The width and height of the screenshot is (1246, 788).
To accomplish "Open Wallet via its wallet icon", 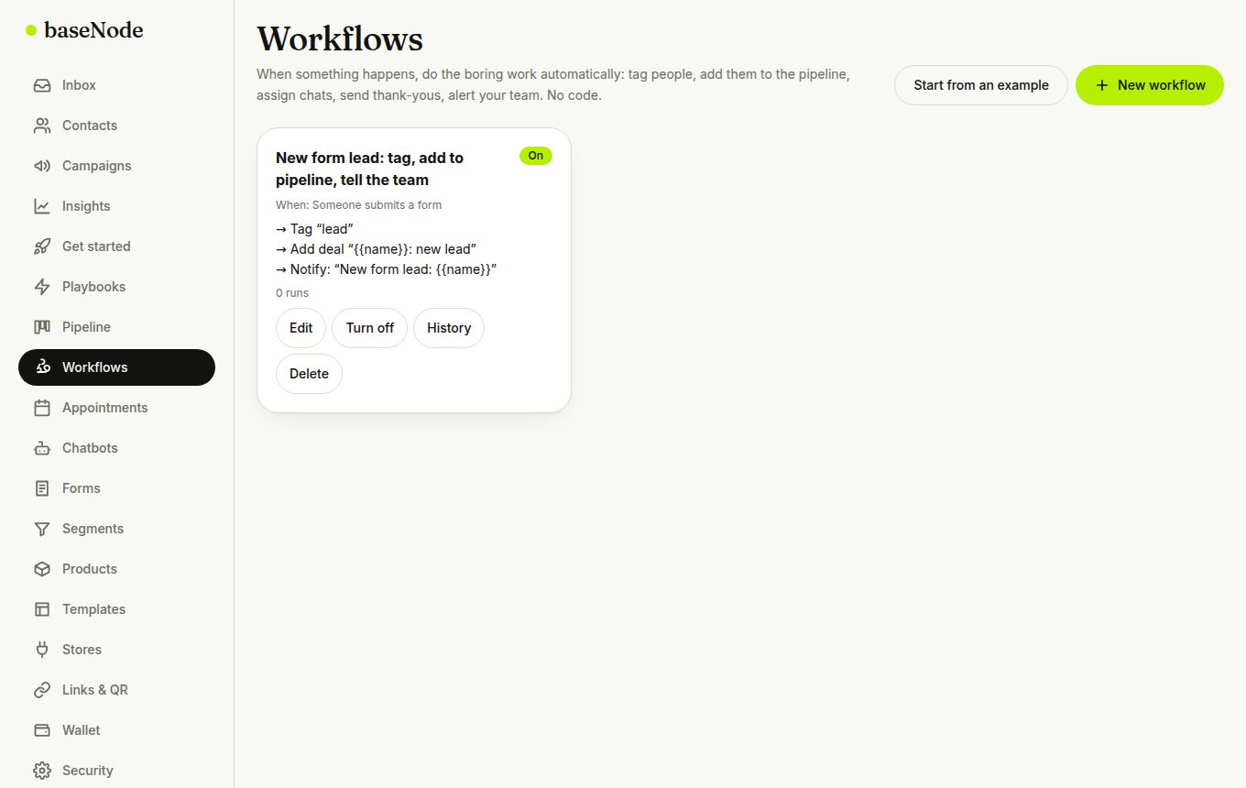I will 42,730.
